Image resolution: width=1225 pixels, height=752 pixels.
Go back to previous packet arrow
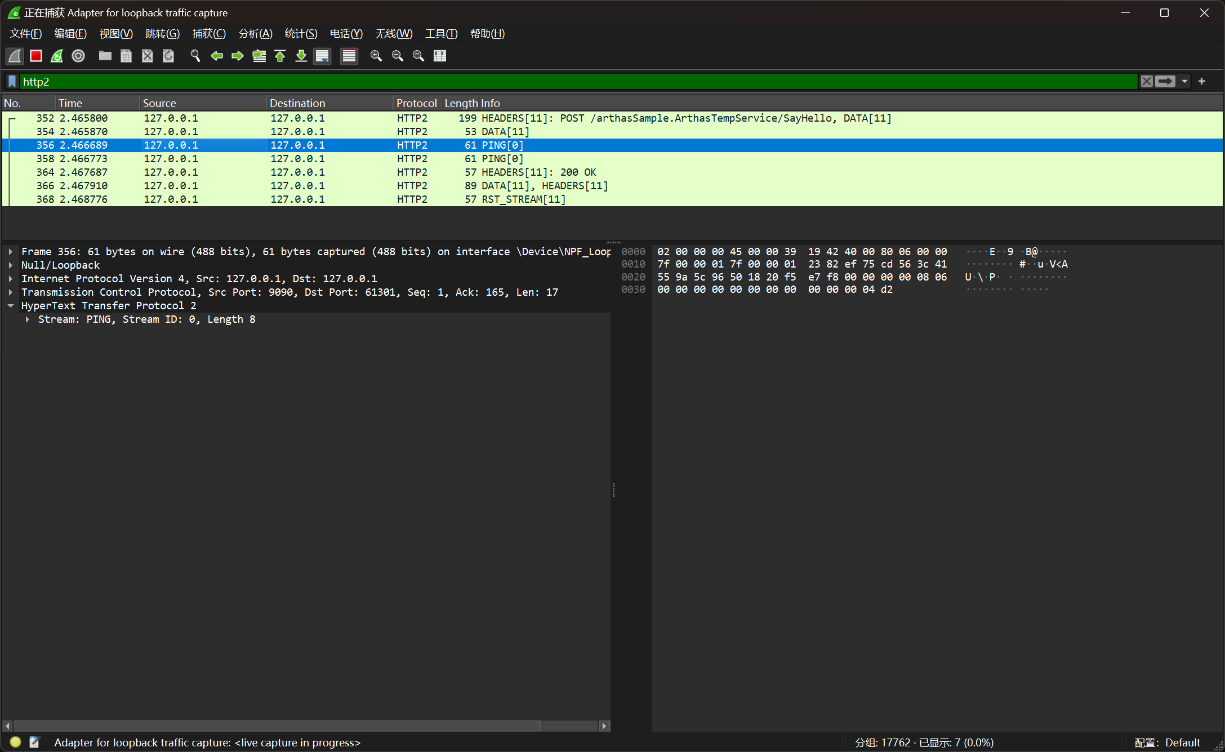(217, 56)
